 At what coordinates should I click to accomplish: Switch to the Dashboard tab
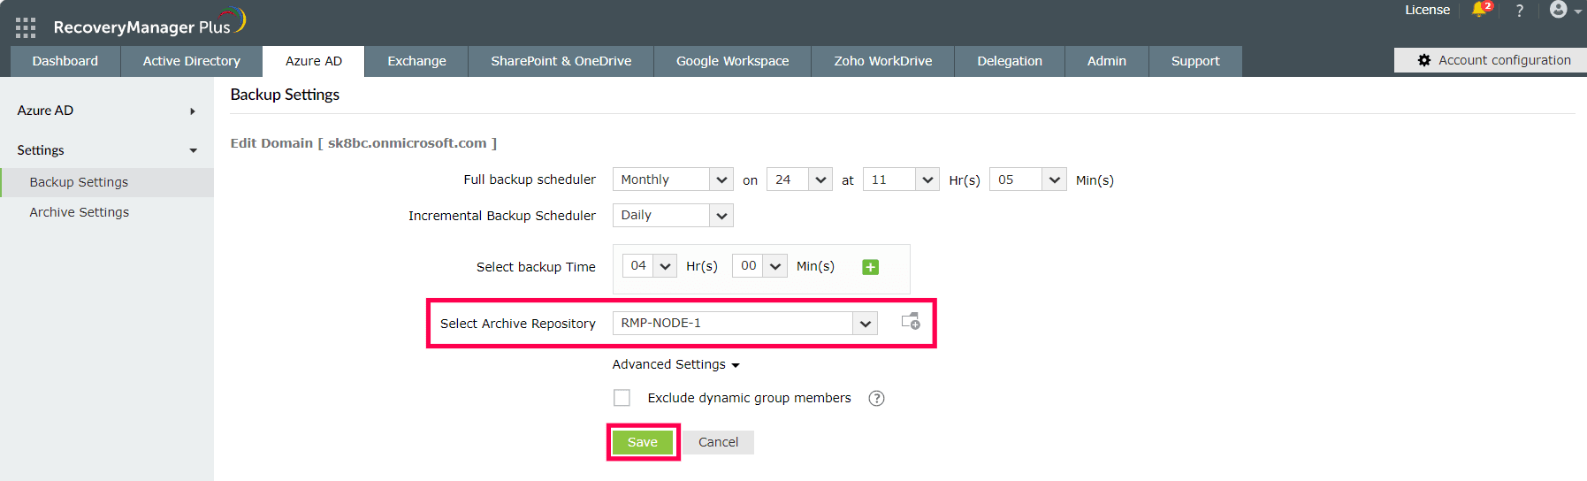pos(65,61)
